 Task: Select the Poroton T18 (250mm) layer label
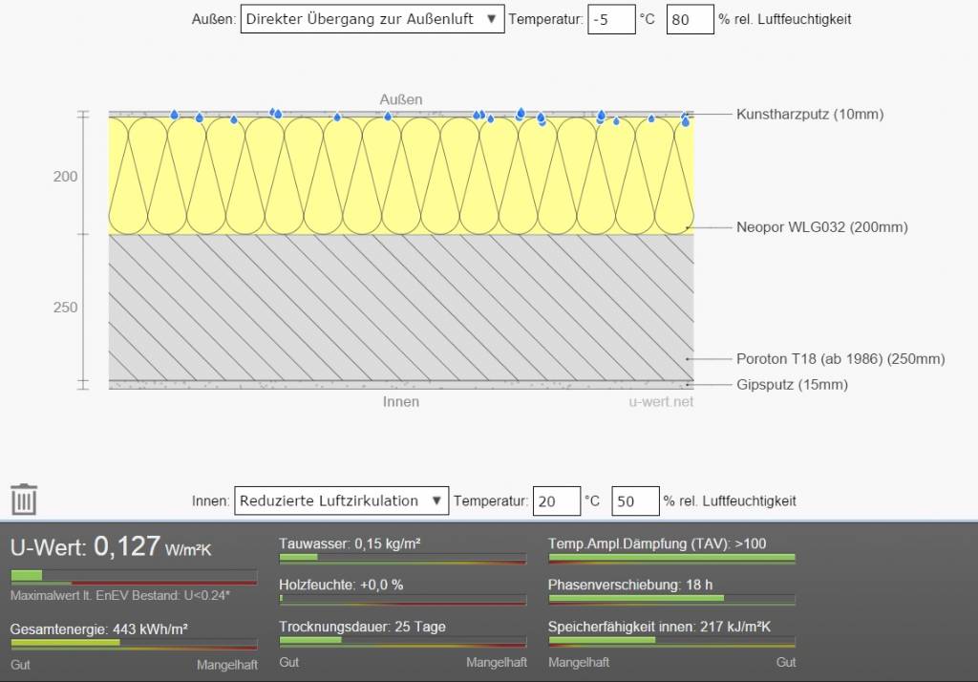click(840, 359)
